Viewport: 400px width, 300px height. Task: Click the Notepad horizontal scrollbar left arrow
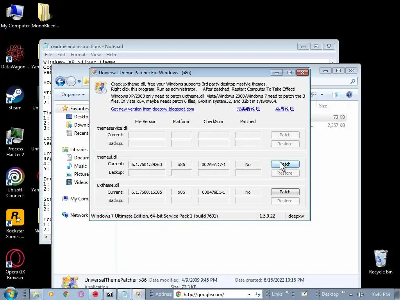[x=46, y=237]
